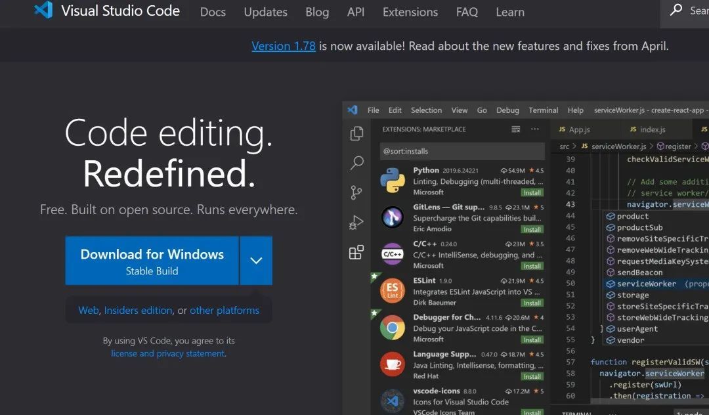Viewport: 709px width, 415px height.
Task: Open Go menu in editor screenshot
Action: click(482, 110)
